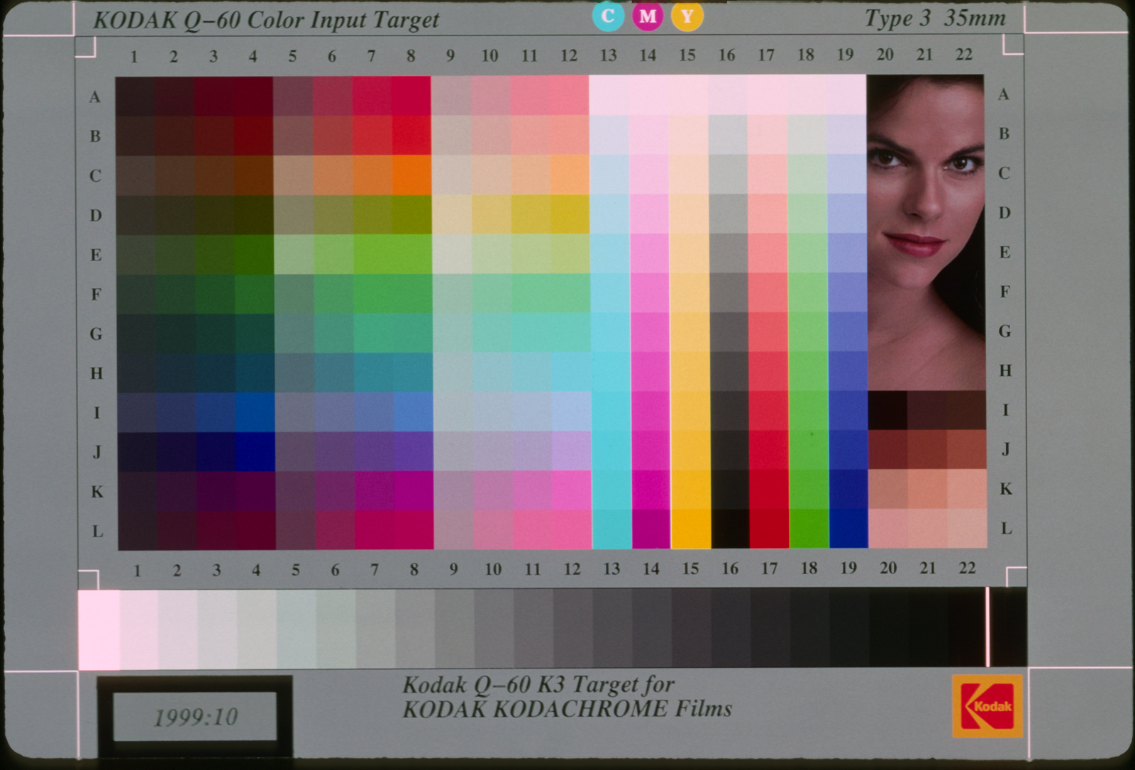Pick the deep blue patch at J4
The image size is (1135, 770).
255,451
